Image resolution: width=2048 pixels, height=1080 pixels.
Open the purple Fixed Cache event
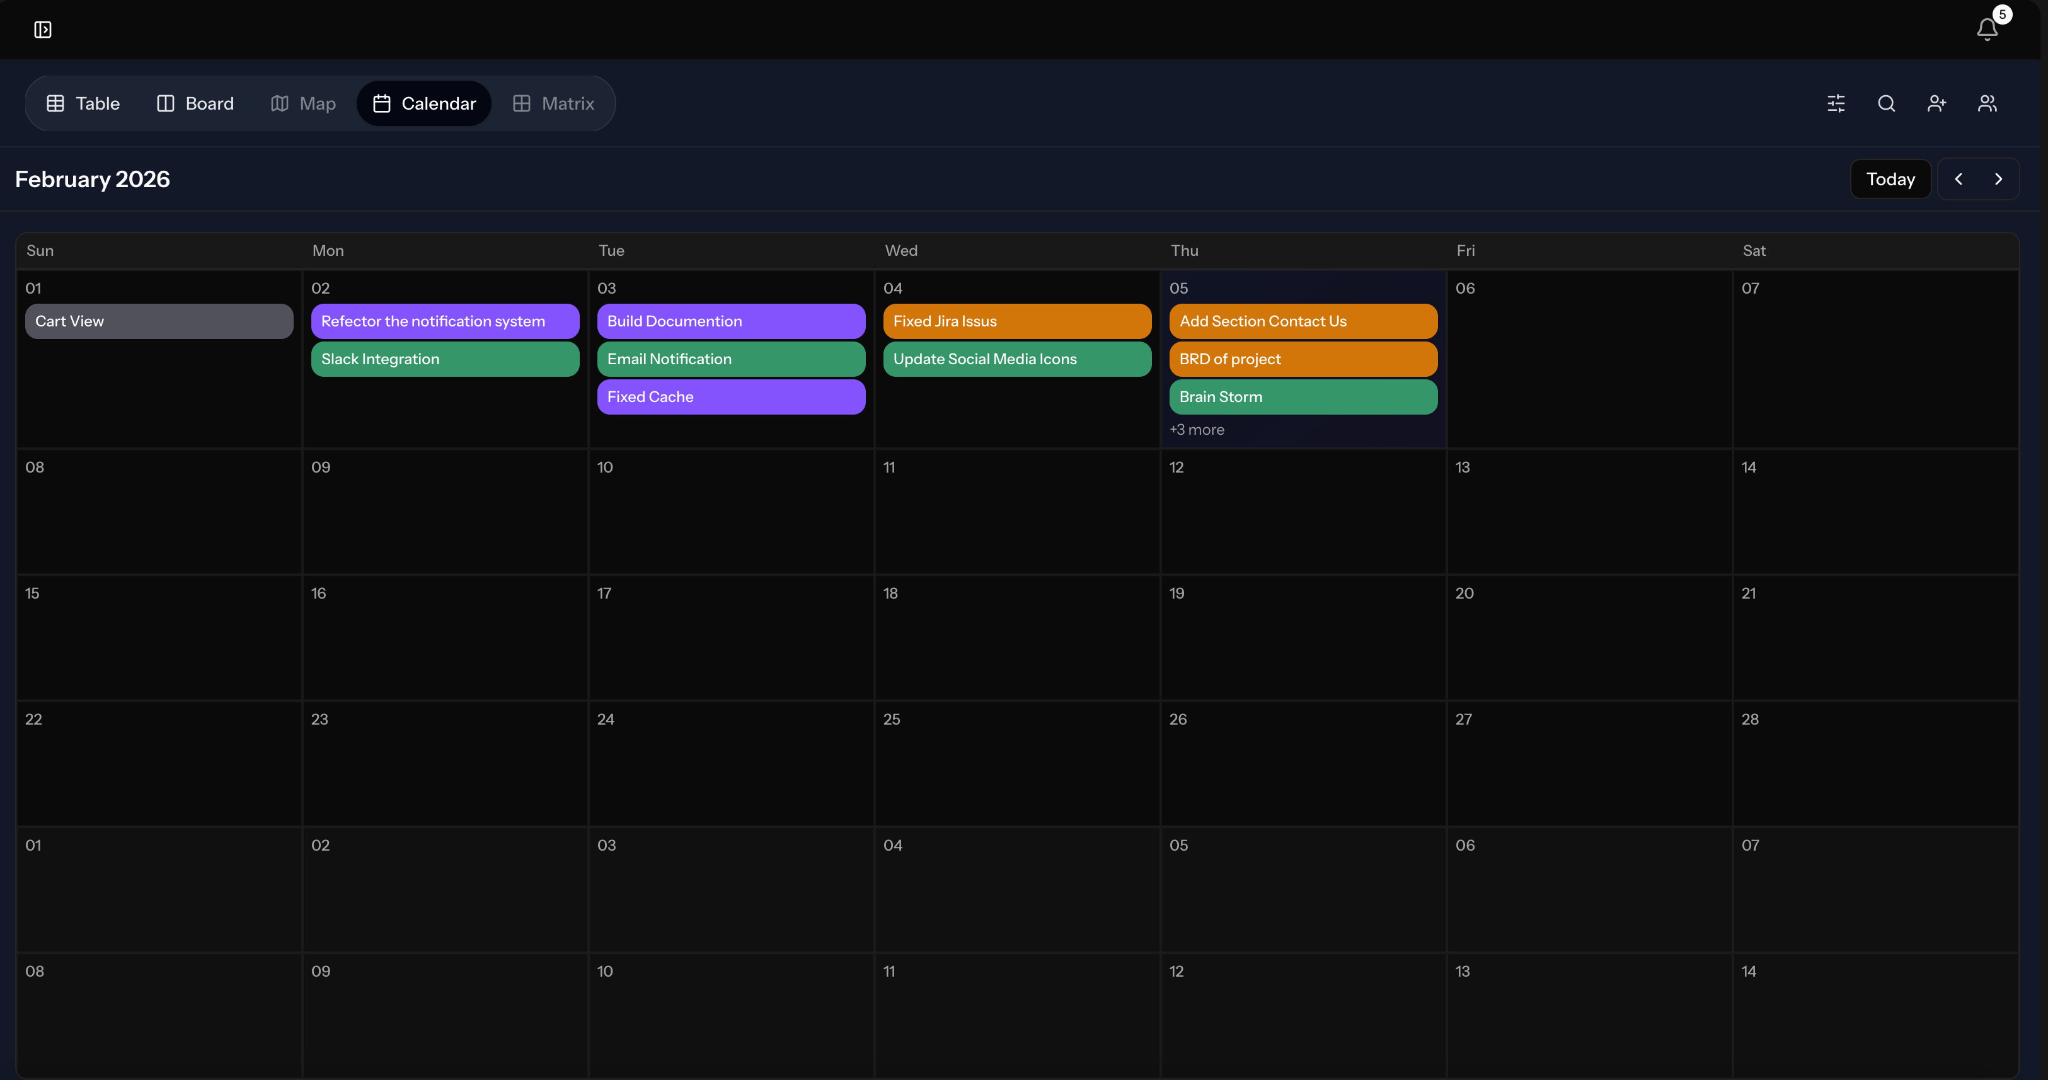[x=730, y=396]
